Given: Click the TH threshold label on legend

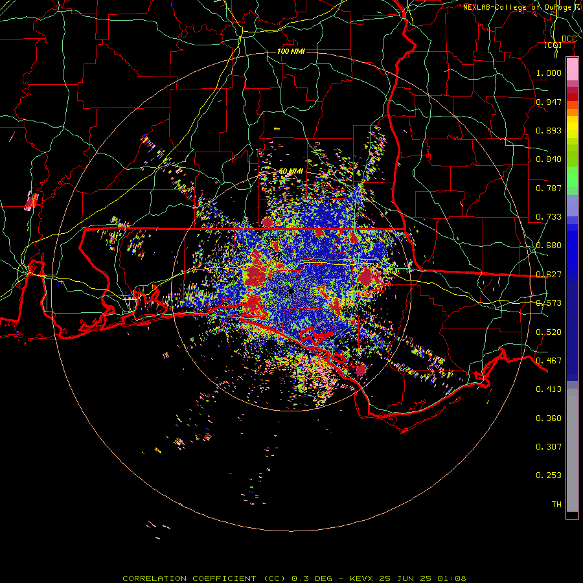Looking at the screenshot, I should tap(556, 505).
